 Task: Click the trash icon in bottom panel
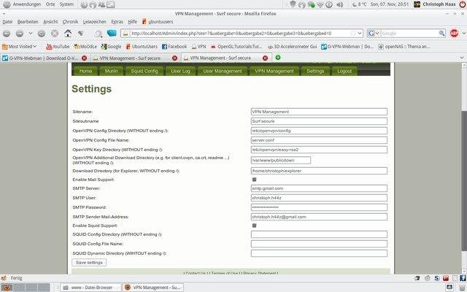462,287
